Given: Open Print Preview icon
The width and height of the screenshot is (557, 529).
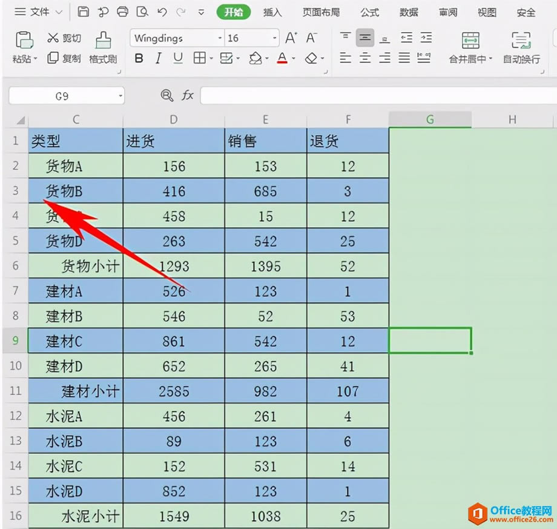Looking at the screenshot, I should (x=142, y=12).
